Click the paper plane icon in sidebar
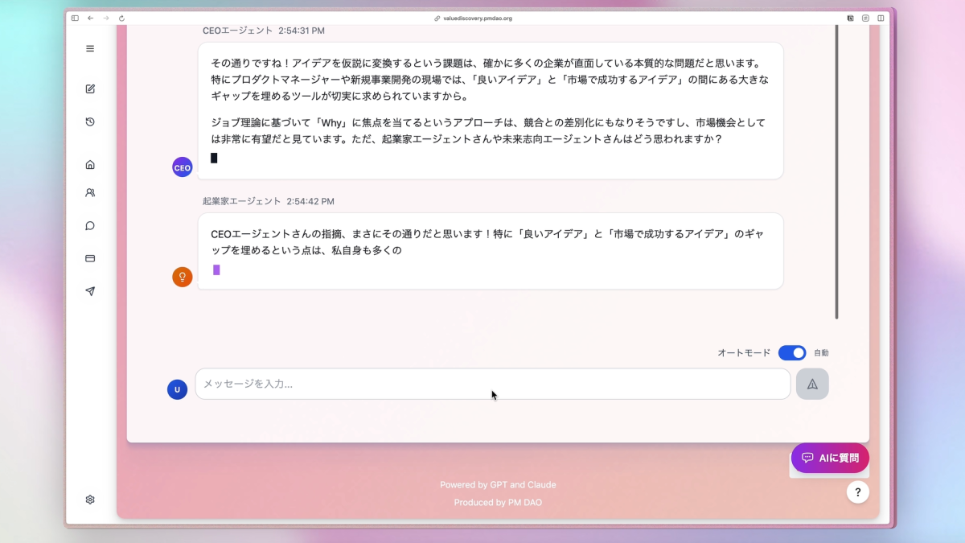Viewport: 965px width, 543px height. point(90,291)
